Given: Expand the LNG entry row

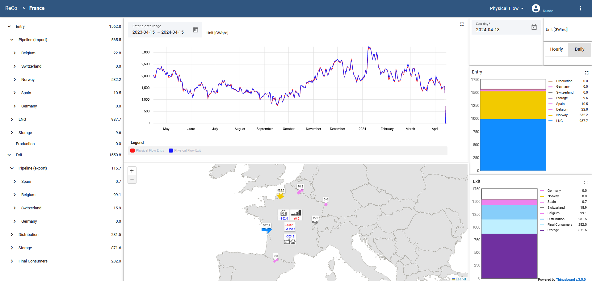Looking at the screenshot, I should (x=12, y=120).
